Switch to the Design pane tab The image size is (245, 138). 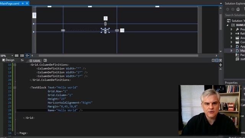pyautogui.click(x=8, y=60)
